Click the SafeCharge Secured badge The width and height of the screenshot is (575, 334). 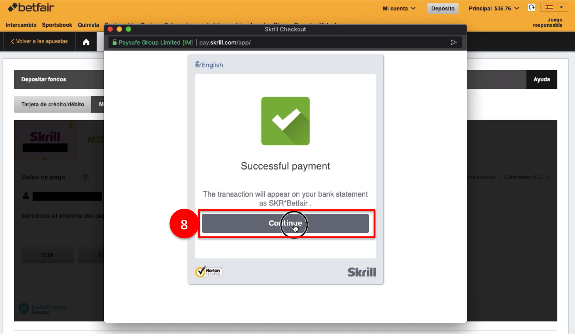click(43, 309)
